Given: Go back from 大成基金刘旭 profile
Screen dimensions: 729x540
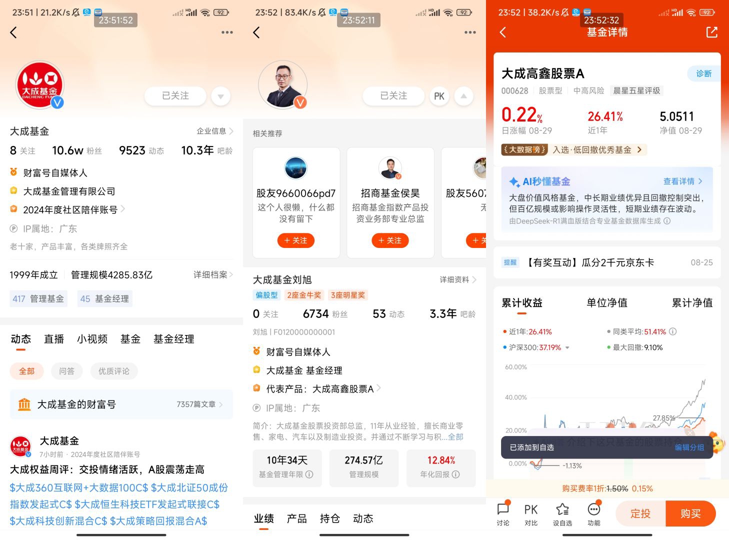Looking at the screenshot, I should [256, 32].
